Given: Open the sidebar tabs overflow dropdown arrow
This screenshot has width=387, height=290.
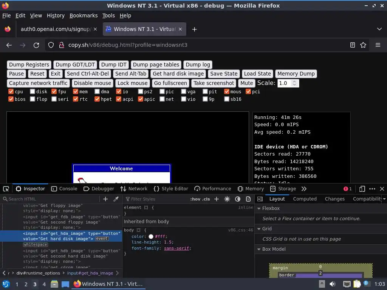Looking at the screenshot, I should [384, 199].
